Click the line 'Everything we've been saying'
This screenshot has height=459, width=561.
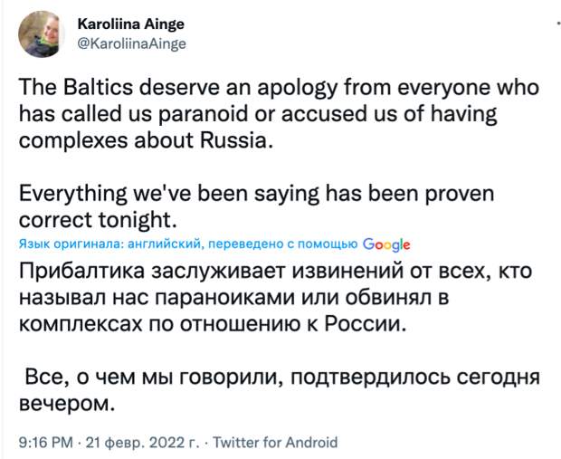tap(168, 194)
